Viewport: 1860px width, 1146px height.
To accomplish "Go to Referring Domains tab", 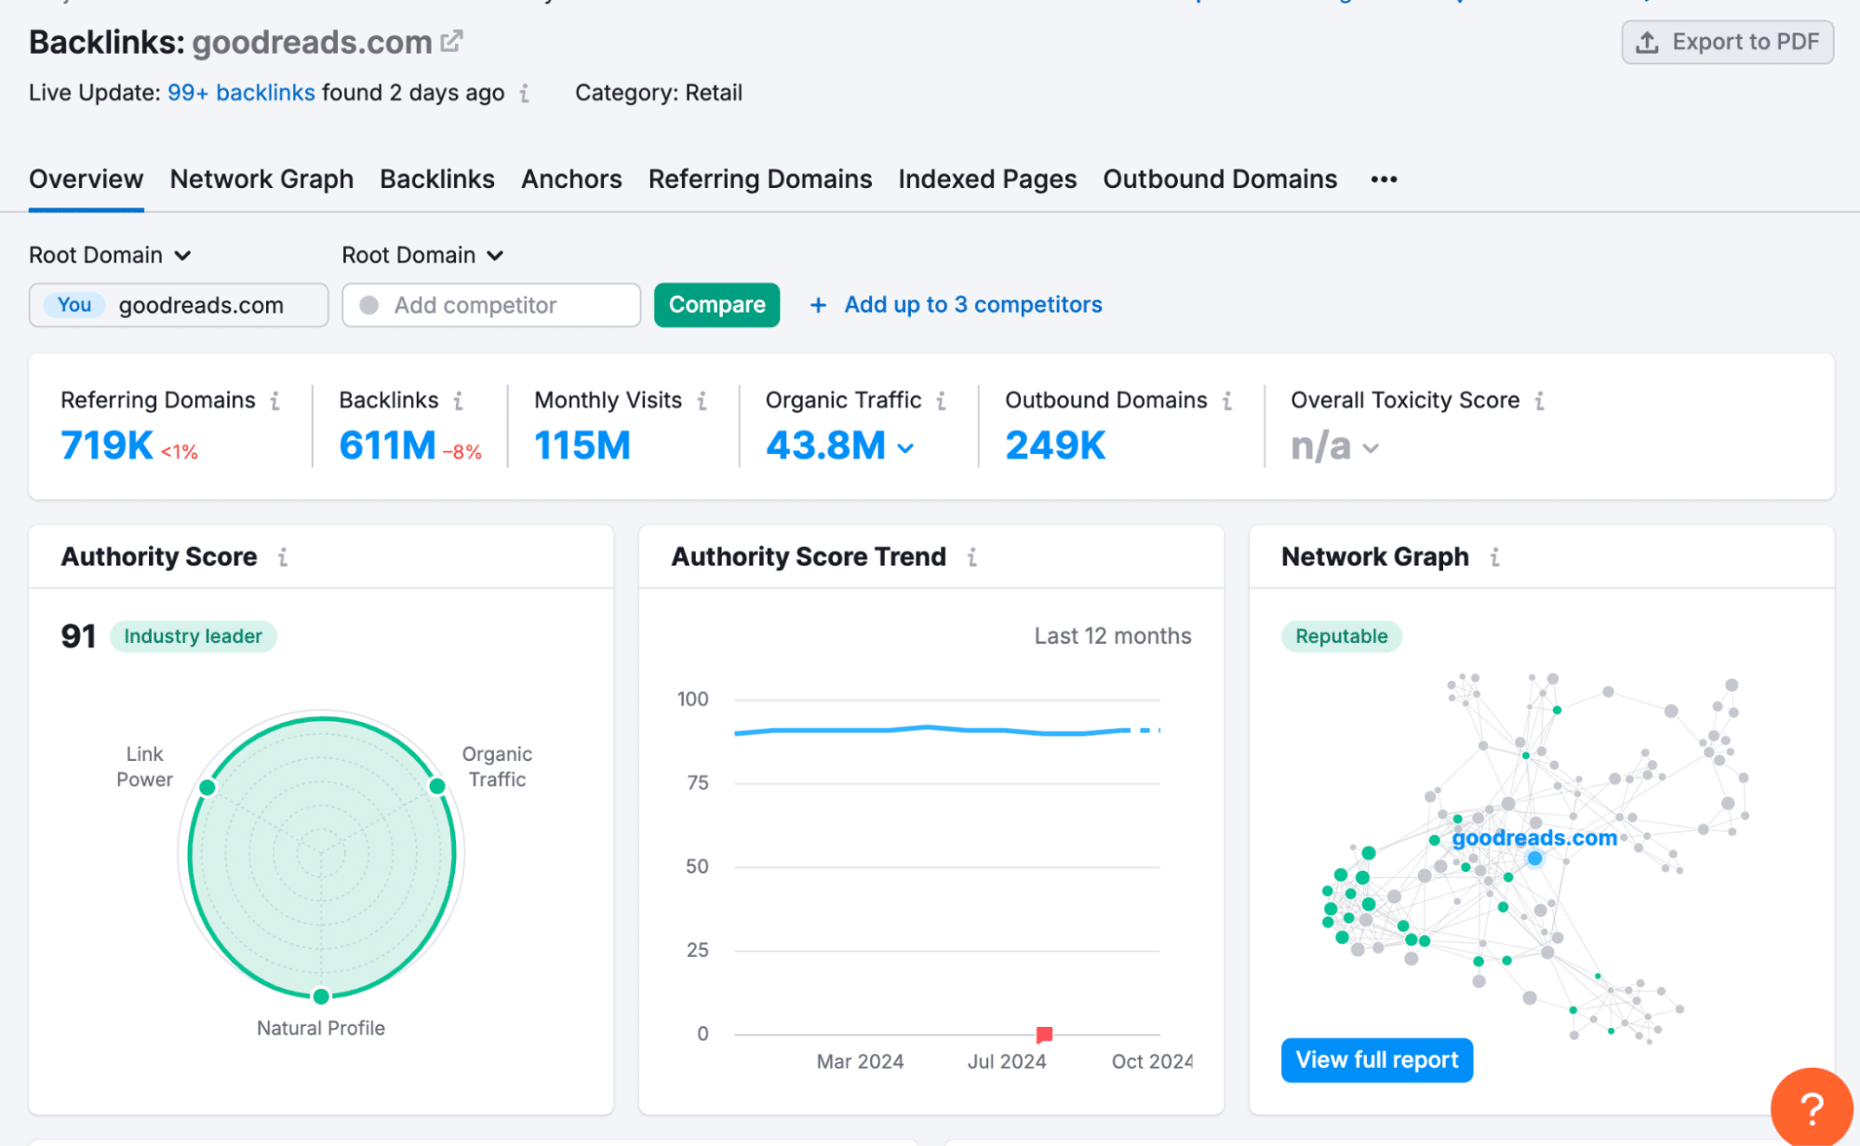I will point(760,179).
